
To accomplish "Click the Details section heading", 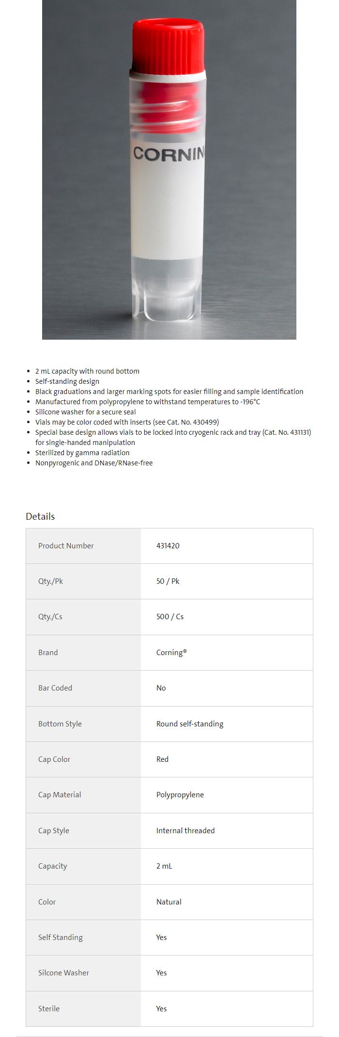I will pyautogui.click(x=40, y=516).
